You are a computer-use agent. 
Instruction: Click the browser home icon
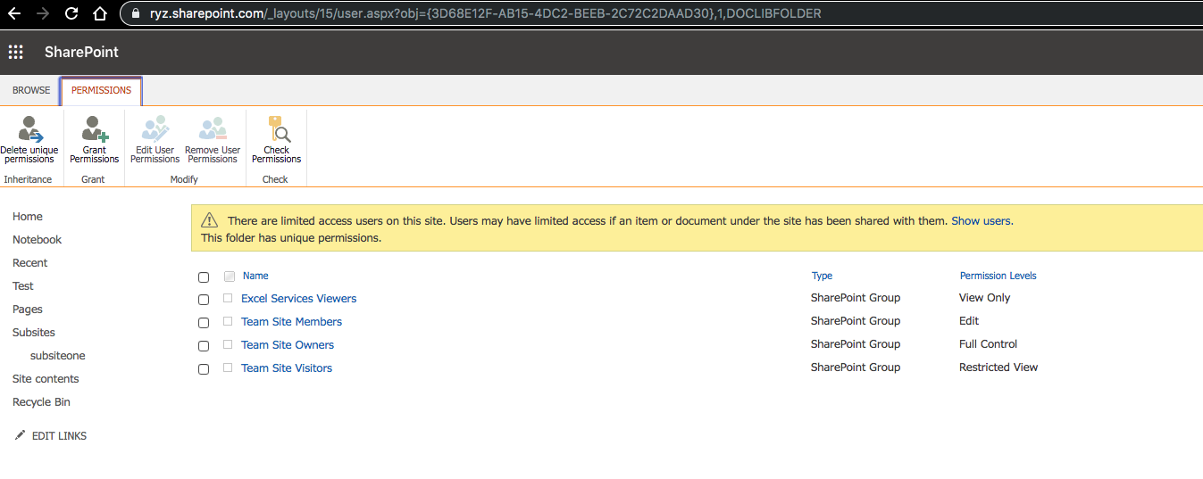[x=100, y=13]
